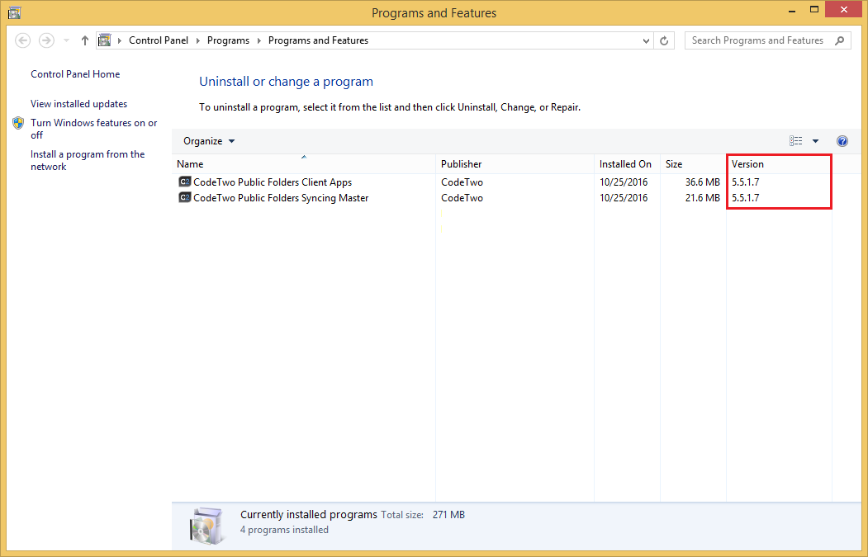Click the Help question mark icon
This screenshot has height=557, width=868.
tap(842, 140)
